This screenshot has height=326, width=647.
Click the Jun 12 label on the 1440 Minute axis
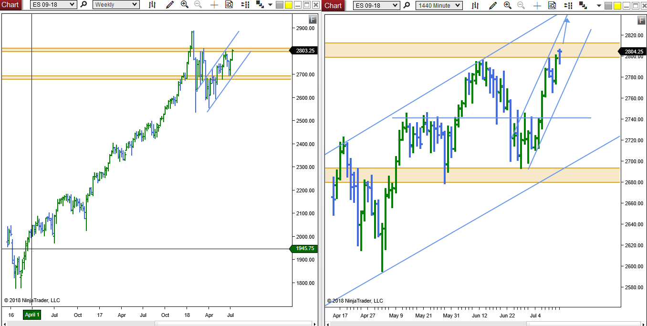pyautogui.click(x=480, y=315)
